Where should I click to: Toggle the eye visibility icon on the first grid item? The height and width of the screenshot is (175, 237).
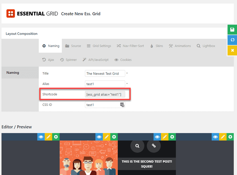[x=41, y=137]
